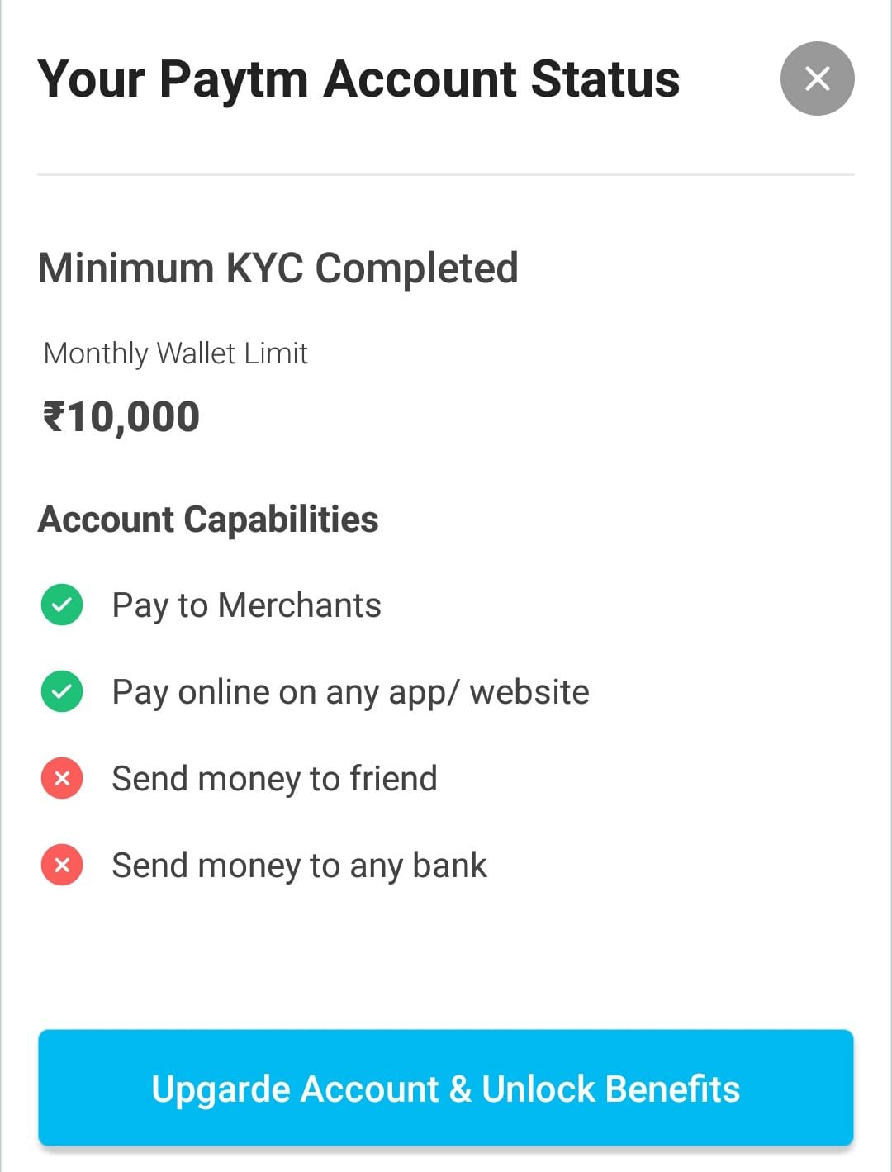Tap the ampersand on the blue upgrade button
892x1172 pixels.
460,1089
